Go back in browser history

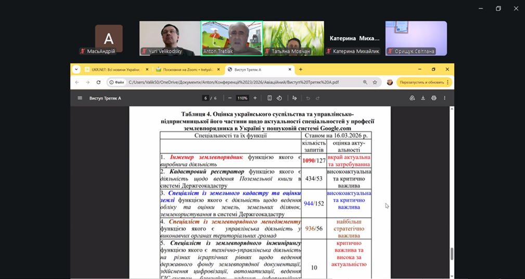[x=77, y=82]
